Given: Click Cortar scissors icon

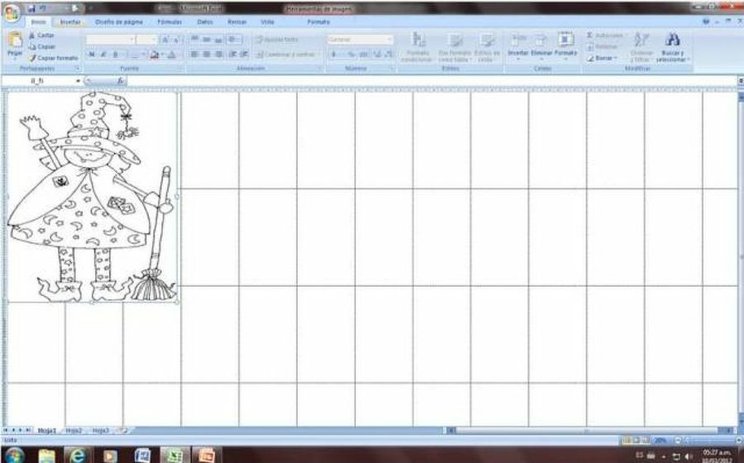Looking at the screenshot, I should [x=32, y=36].
